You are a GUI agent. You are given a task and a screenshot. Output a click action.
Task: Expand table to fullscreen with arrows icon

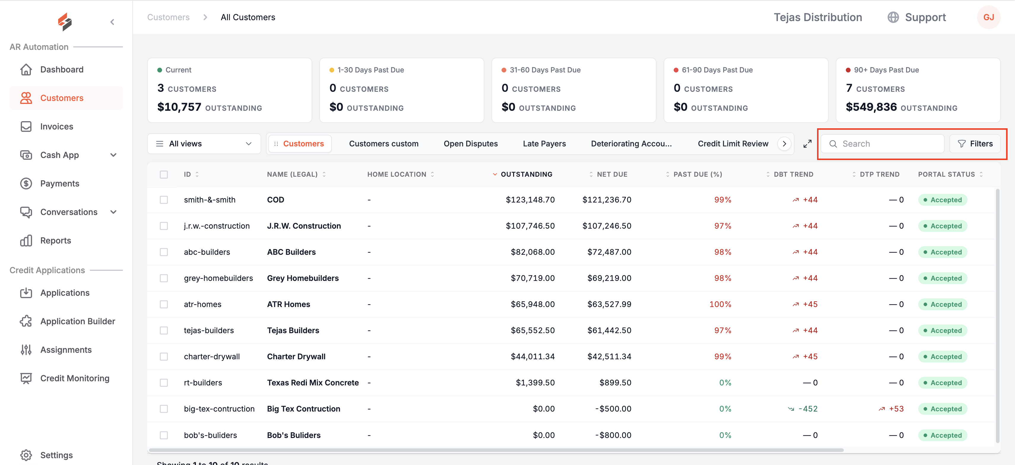pyautogui.click(x=807, y=144)
